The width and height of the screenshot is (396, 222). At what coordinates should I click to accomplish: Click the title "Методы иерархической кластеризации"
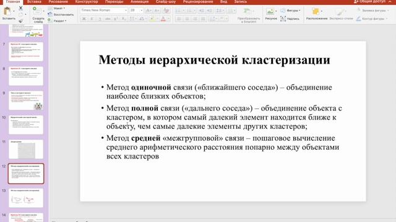point(215,60)
